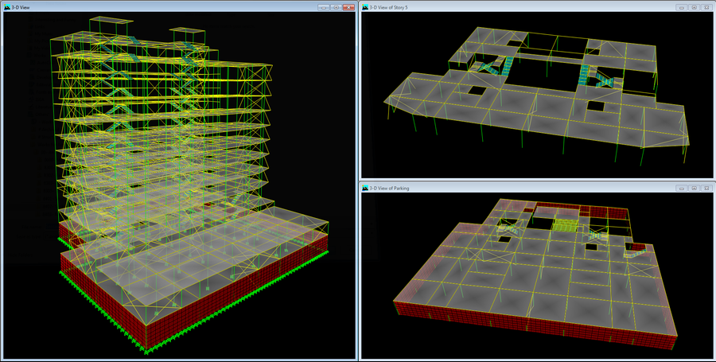Image resolution: width=716 pixels, height=362 pixels.
Task: Activate the 3-D View of Story 5 title bar
Action: click(517, 7)
